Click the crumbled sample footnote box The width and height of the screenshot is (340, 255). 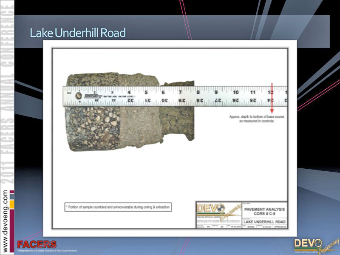pyautogui.click(x=118, y=207)
